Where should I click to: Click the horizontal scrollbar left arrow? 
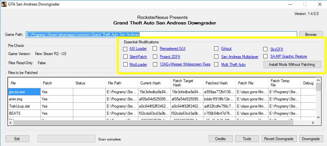pos(11,123)
